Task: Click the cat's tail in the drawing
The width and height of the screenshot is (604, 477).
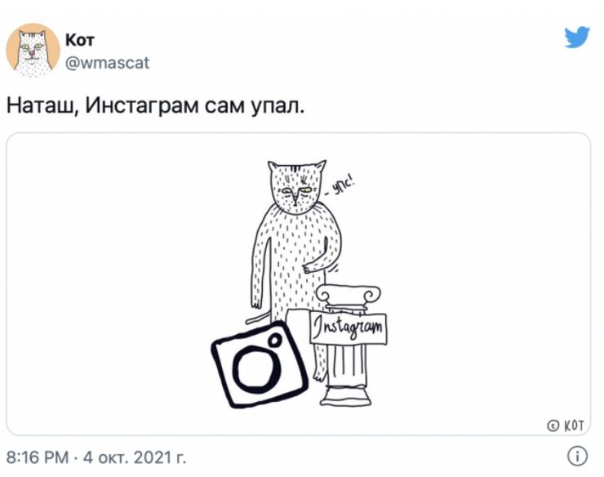Action: coord(258,318)
